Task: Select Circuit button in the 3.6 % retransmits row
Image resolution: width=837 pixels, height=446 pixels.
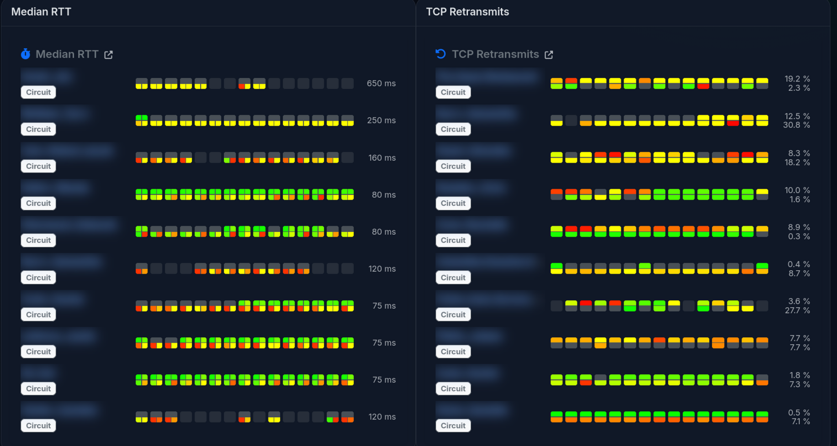Action: (453, 315)
